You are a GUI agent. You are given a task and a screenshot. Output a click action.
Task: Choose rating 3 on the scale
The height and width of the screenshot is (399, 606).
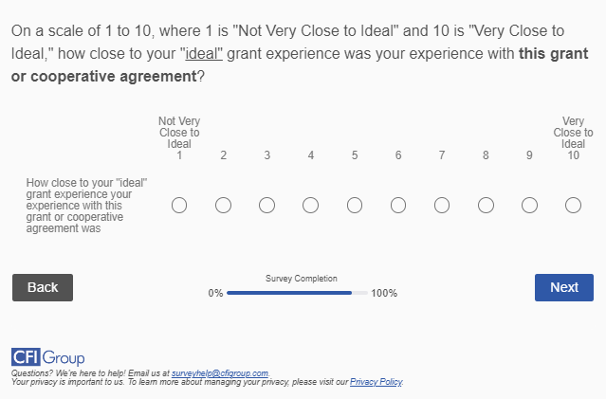click(266, 205)
